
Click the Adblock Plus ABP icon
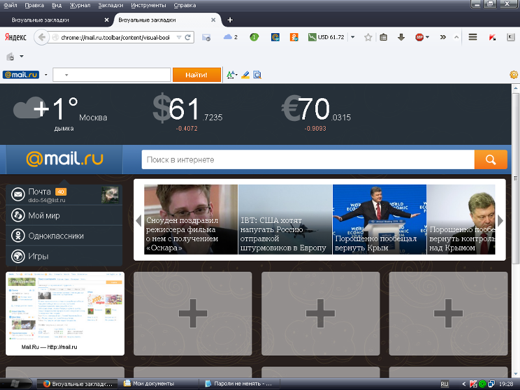pos(419,37)
